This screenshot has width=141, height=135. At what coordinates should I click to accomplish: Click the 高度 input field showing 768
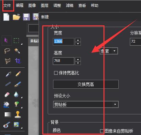tap(64, 61)
